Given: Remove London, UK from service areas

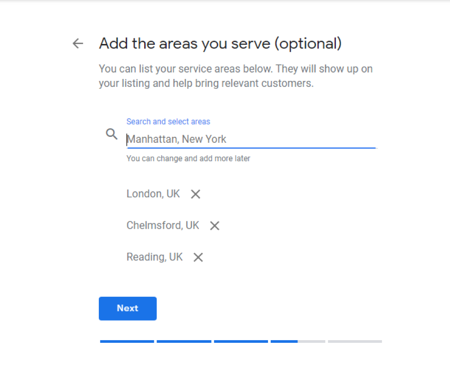Looking at the screenshot, I should click(195, 194).
